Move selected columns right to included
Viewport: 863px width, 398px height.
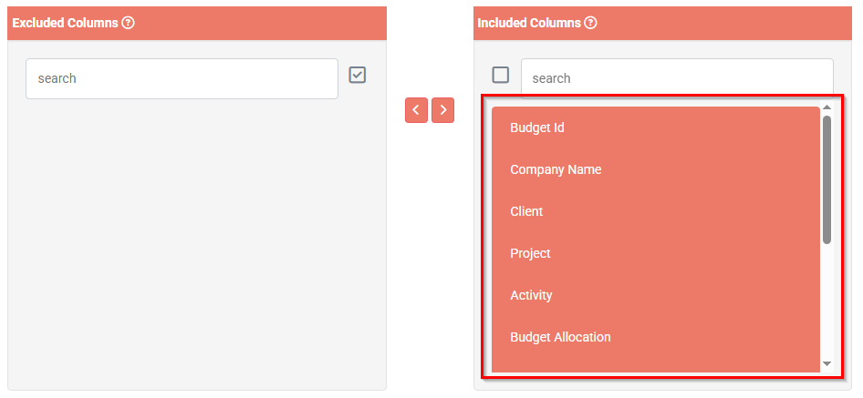(x=443, y=110)
